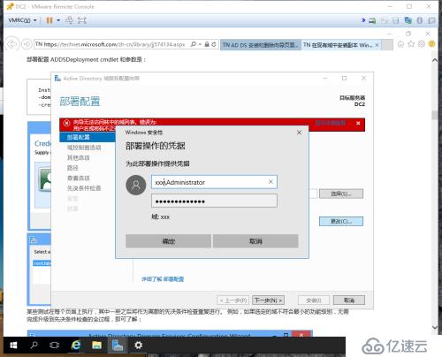Click the blue chevron icon in the VMRC device bar
This screenshot has width=442, height=357.
[x=363, y=20]
